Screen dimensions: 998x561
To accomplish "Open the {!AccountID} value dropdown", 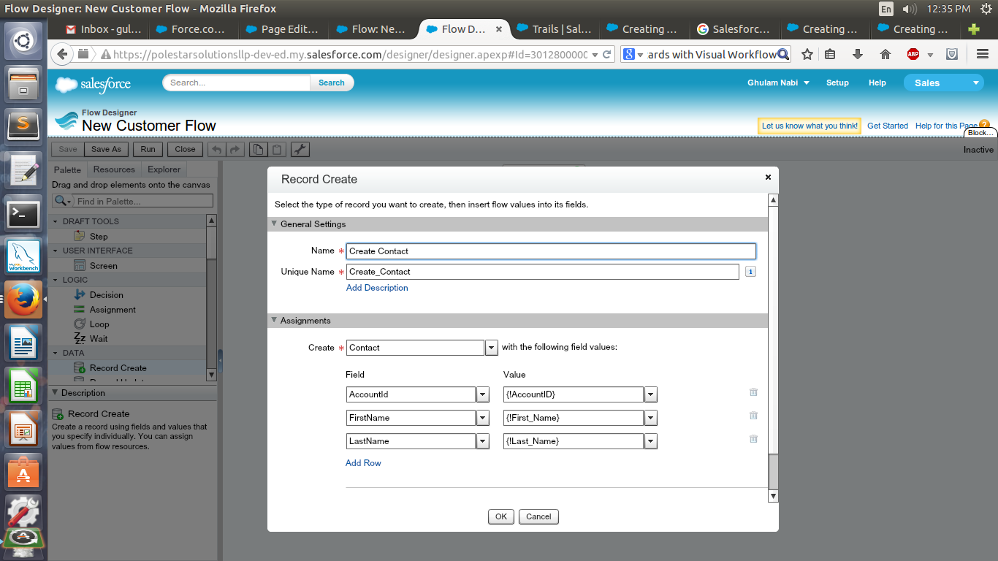I will point(651,394).
